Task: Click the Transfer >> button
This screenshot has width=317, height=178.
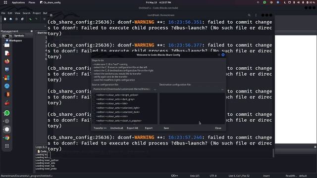Action: [x=100, y=128]
